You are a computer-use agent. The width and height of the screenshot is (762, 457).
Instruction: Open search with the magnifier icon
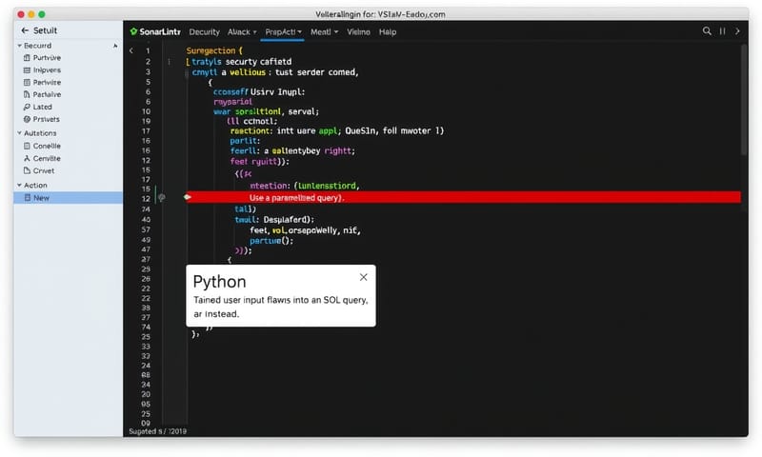[x=707, y=31]
